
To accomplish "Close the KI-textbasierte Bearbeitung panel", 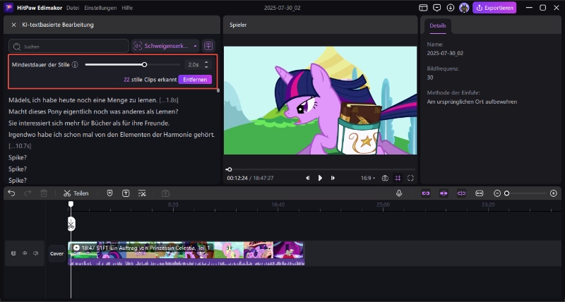I will (13, 25).
